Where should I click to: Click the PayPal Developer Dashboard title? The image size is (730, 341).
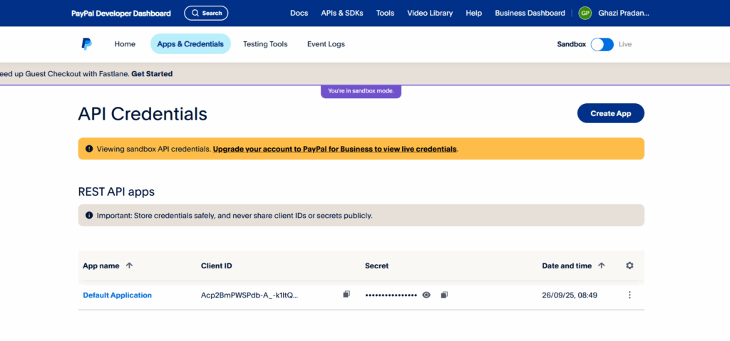pos(121,14)
